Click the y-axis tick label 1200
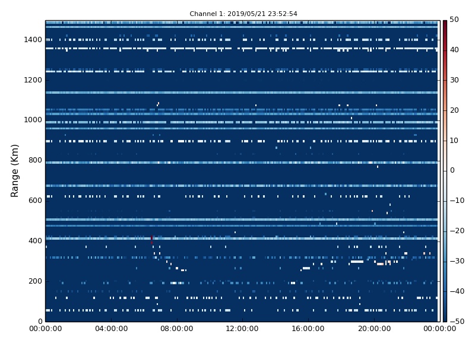Screen dimensions: 475x356 pos(33,80)
